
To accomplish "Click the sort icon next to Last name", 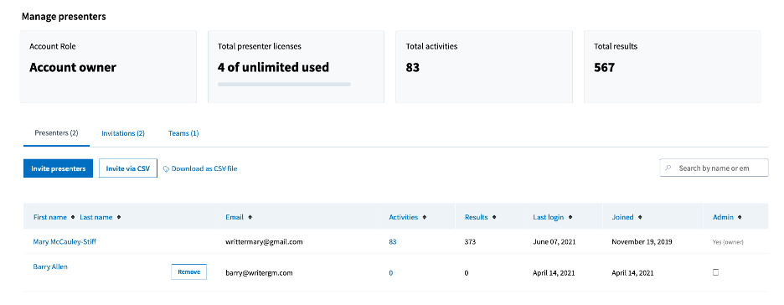I will (x=118, y=218).
